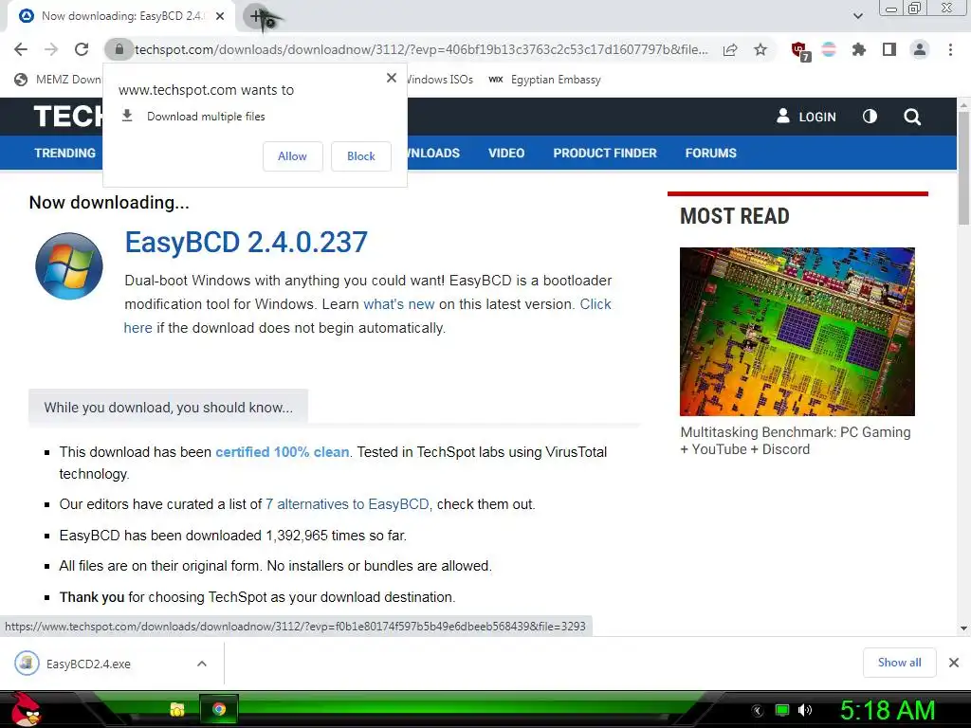Image resolution: width=971 pixels, height=728 pixels.
Task: Open the chip die article thumbnail
Action: coord(797,332)
